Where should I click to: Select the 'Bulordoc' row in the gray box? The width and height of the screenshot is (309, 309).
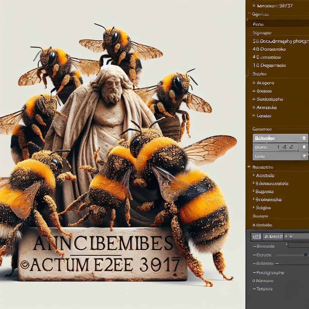pyautogui.click(x=280, y=138)
